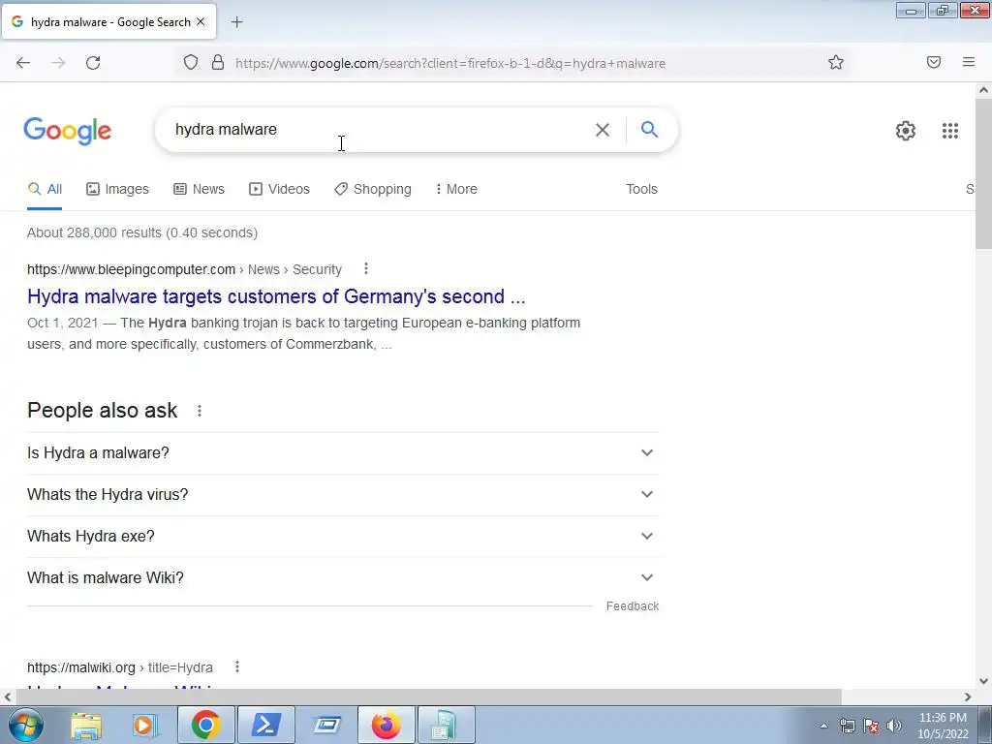Screen dimensions: 992x744
Task: Launch Google Chrome from taskbar
Action: coord(205,725)
